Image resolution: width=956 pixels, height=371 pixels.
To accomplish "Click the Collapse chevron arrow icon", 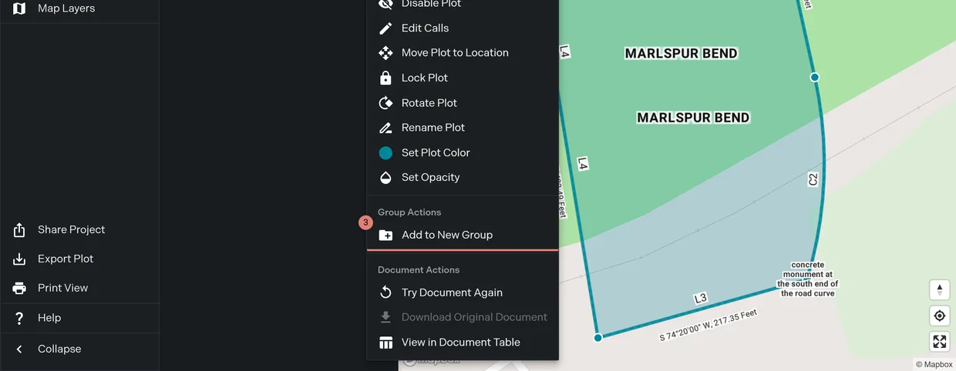I will pos(19,349).
